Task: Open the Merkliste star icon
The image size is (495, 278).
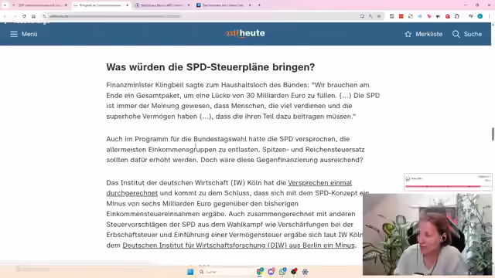Action: tap(408, 34)
